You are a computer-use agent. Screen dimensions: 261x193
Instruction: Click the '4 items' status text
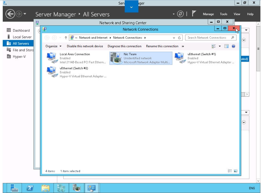click(50, 171)
